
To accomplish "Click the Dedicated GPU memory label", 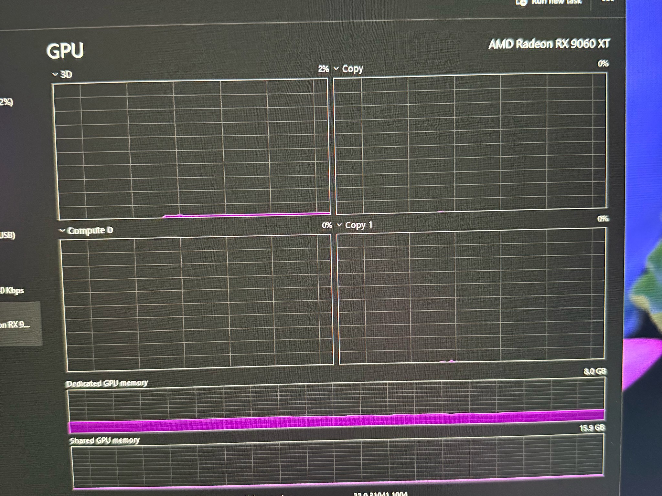I will (107, 383).
